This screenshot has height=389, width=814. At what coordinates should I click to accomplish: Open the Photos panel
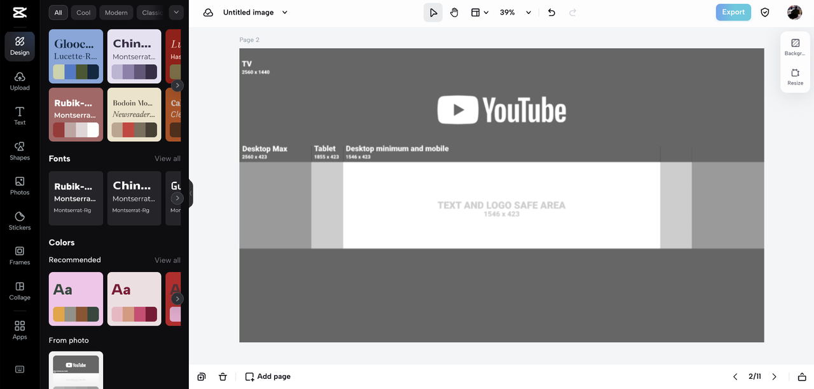[x=20, y=186]
